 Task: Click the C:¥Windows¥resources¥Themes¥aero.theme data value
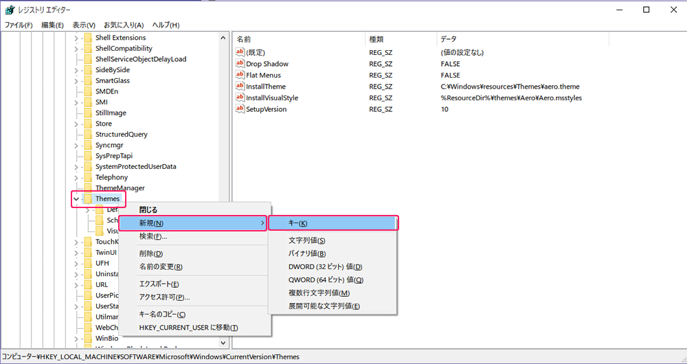click(510, 87)
